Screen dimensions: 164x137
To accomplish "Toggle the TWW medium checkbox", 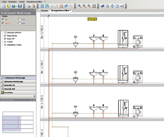I will pos(3,23).
